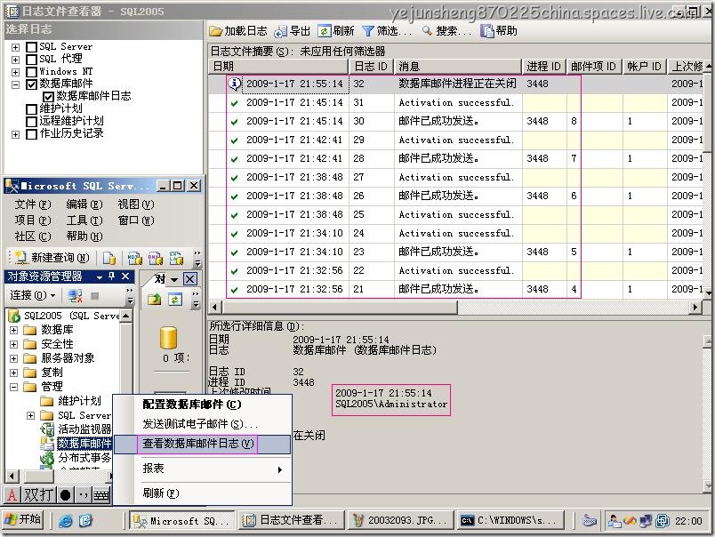This screenshot has width=715, height=537.
Task: Click the 新建查询 (New Query) icon
Action: click(x=20, y=258)
